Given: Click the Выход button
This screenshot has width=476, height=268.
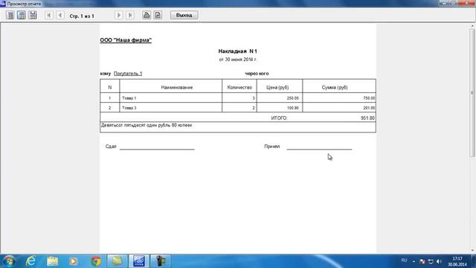Looking at the screenshot, I should tap(184, 15).
